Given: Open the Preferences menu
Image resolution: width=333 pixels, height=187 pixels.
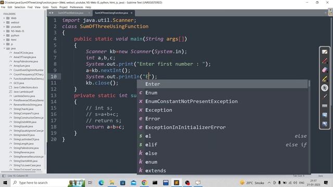Looking at the screenshot, I should pyautogui.click(x=76, y=7).
